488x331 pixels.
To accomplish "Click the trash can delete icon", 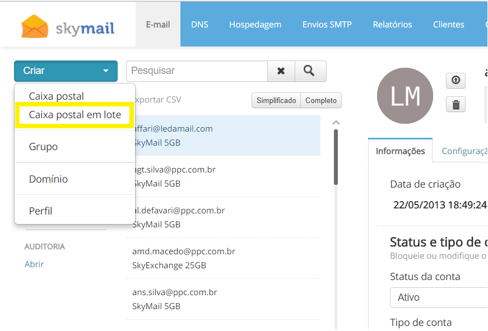I will click(x=456, y=104).
